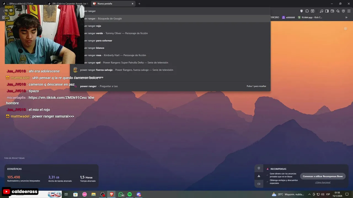Open the osu! app on taskbar
Image resolution: width=353 pixels, height=198 pixels.
click(85, 194)
